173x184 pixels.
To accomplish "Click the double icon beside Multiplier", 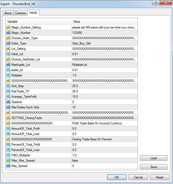I will (8, 75).
